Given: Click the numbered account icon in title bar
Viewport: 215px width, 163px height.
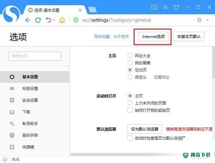Looking at the screenshot, I should click(154, 7).
